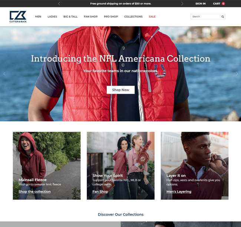Expand the Collections menu

[x=133, y=17]
